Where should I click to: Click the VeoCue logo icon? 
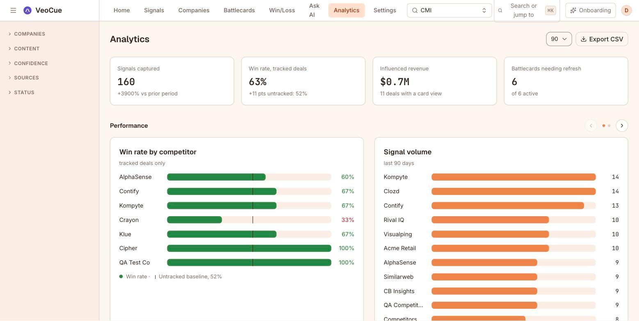[x=27, y=10]
